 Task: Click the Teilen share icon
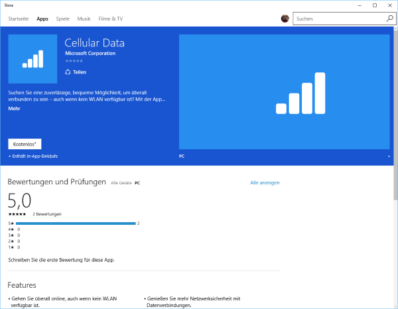(68, 72)
